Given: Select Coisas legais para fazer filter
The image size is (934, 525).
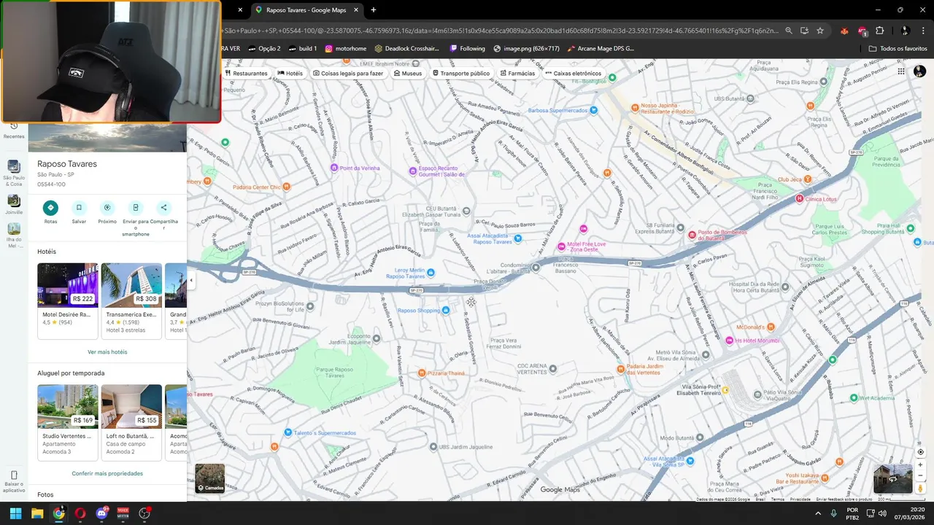Looking at the screenshot, I should [348, 74].
